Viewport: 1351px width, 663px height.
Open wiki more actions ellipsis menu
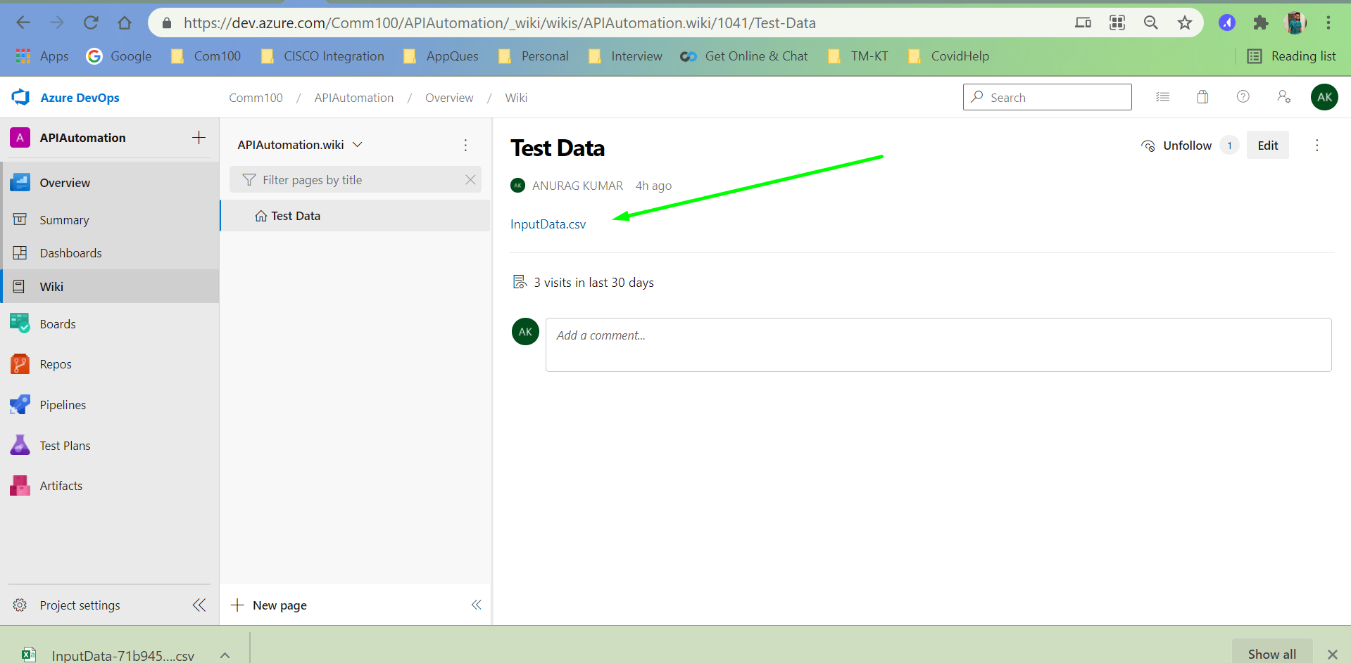click(x=465, y=145)
